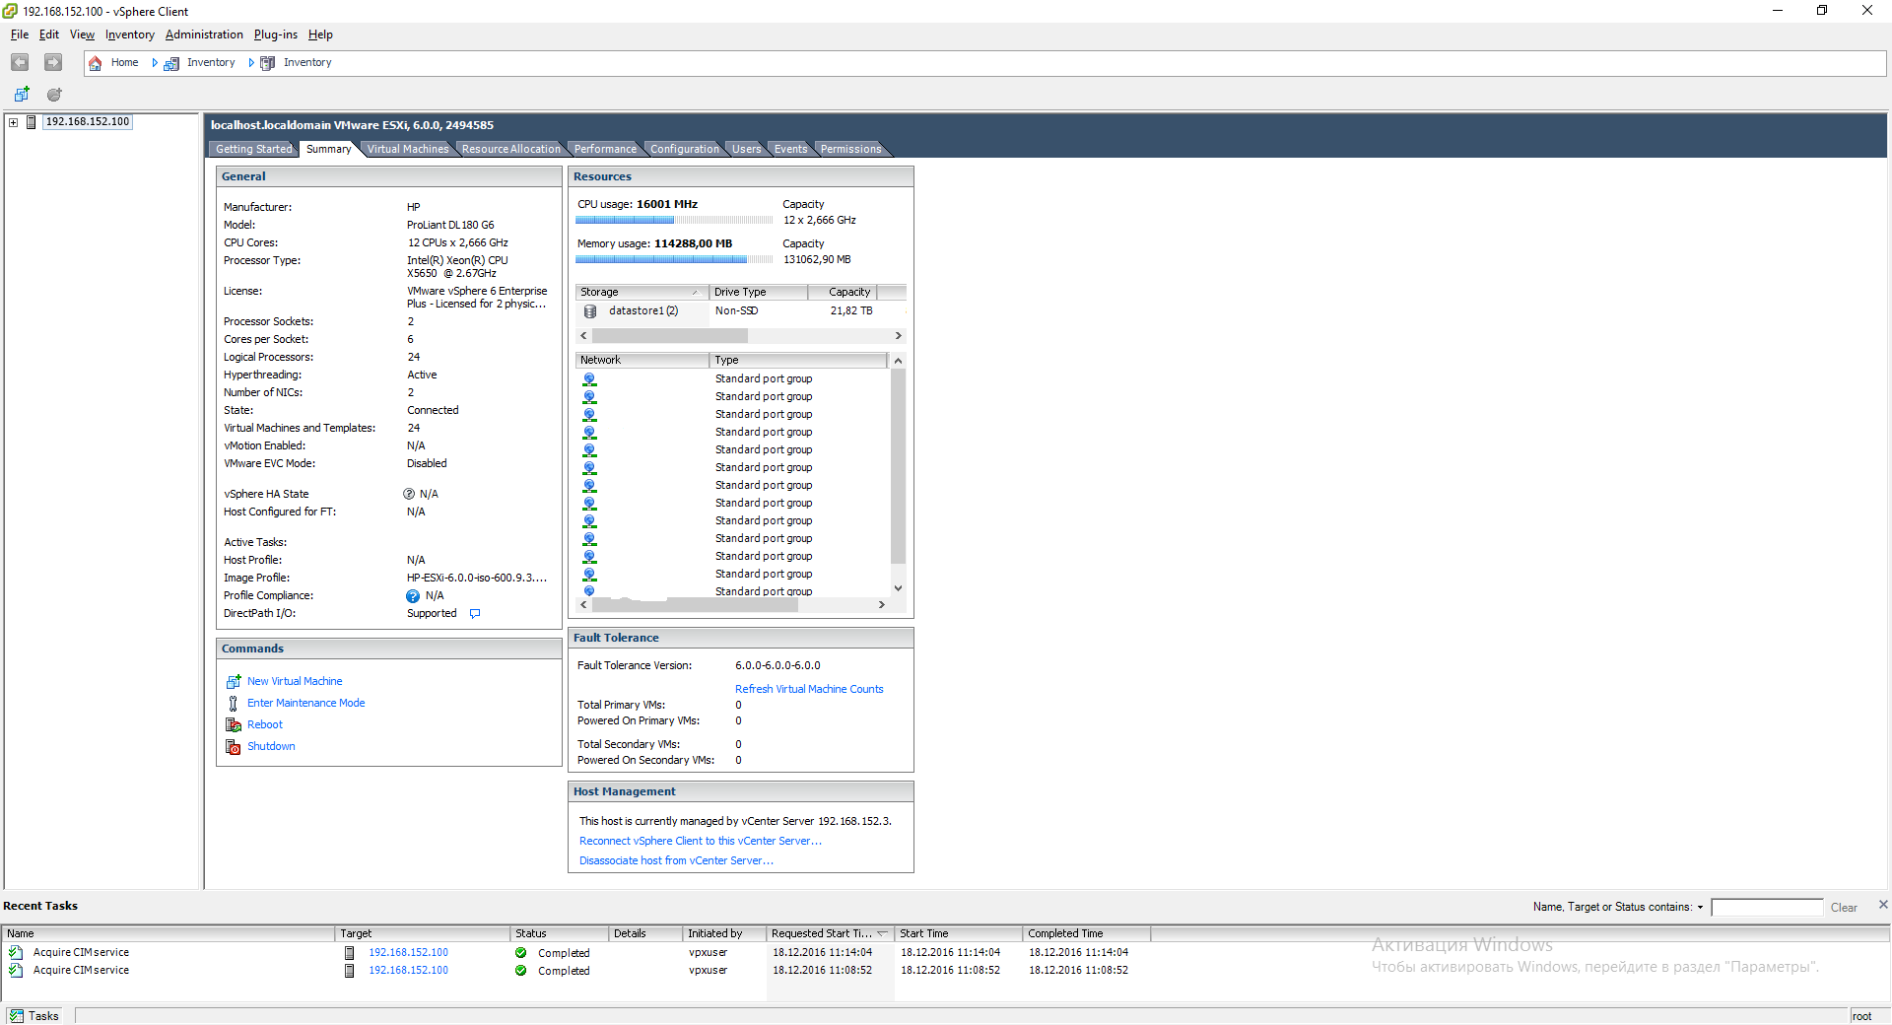
Task: Click the Memory usage progress bar
Action: [674, 260]
